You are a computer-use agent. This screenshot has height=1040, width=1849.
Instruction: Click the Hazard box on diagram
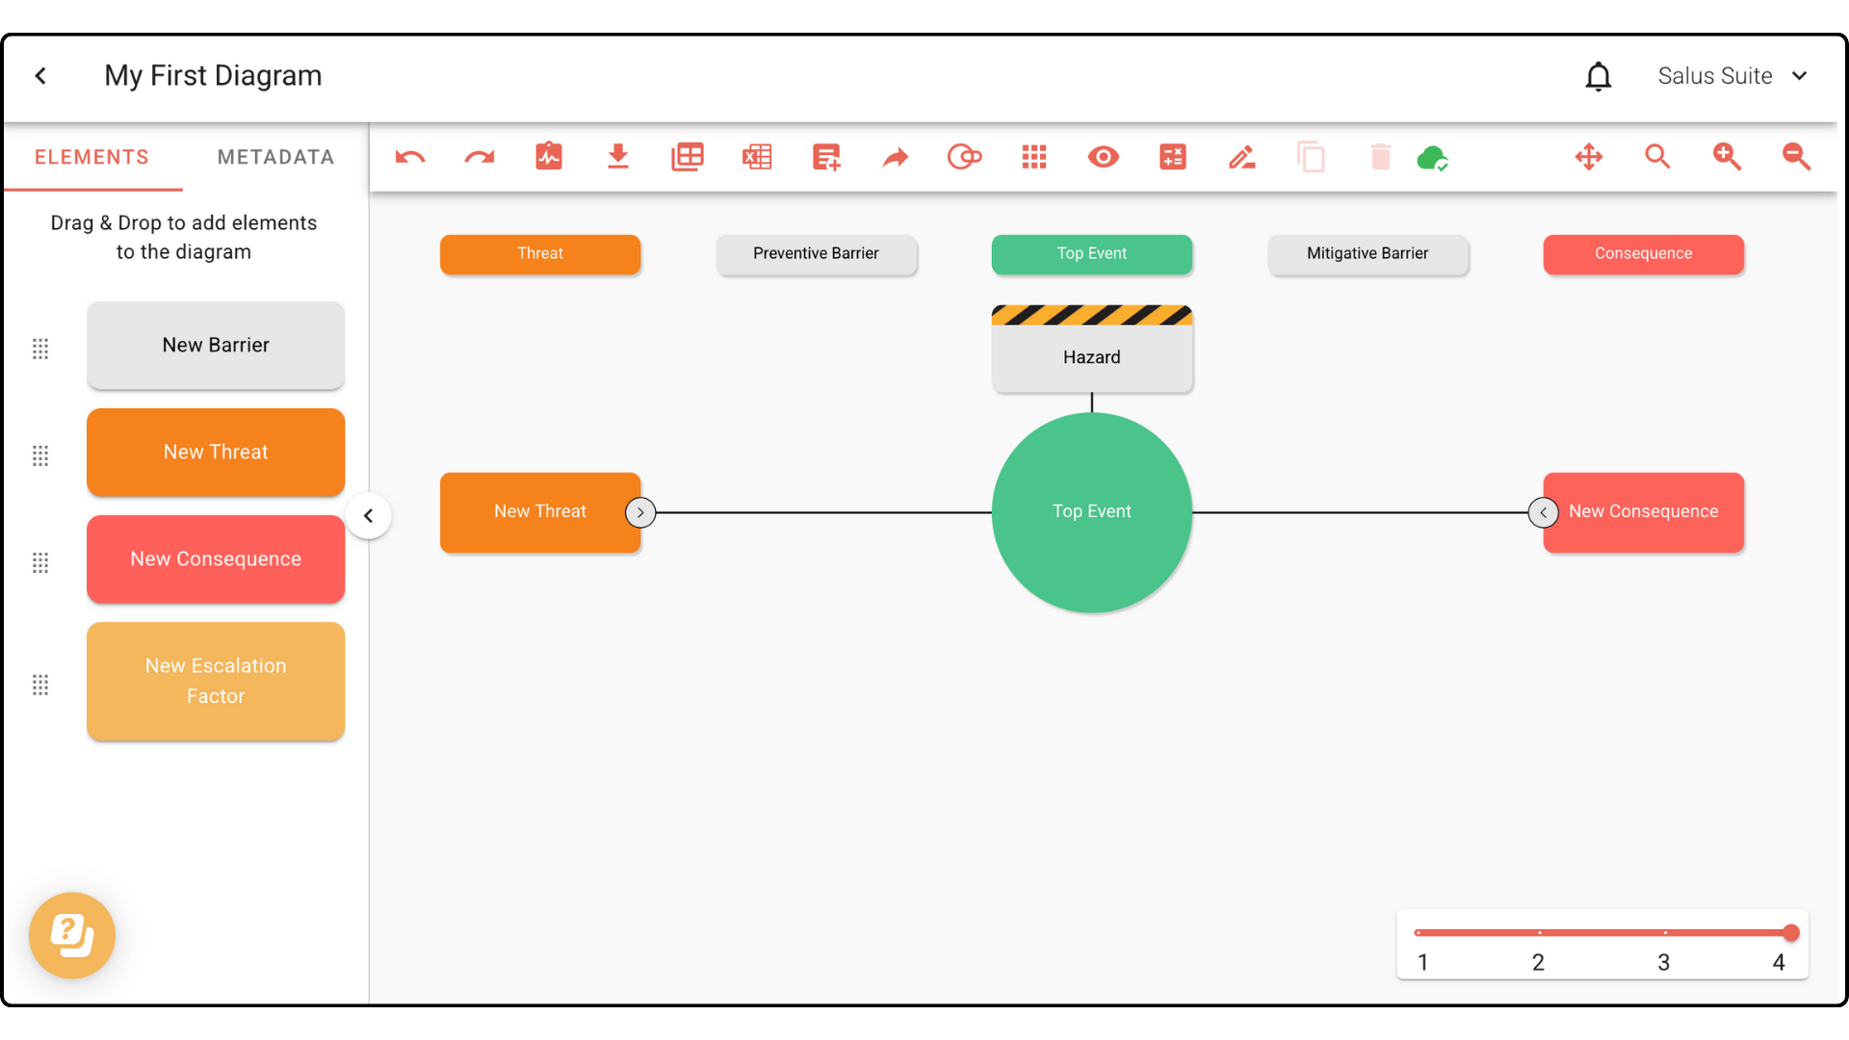[x=1091, y=356]
